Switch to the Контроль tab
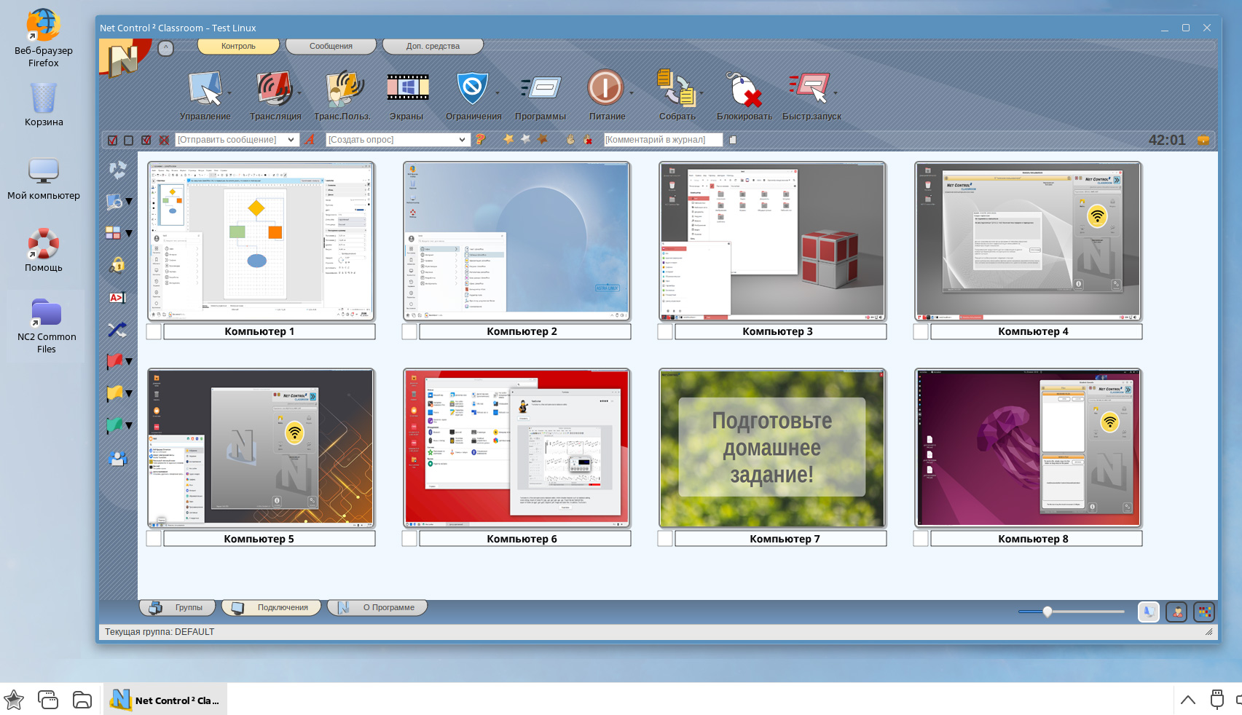Image resolution: width=1242 pixels, height=715 pixels. 238,46
